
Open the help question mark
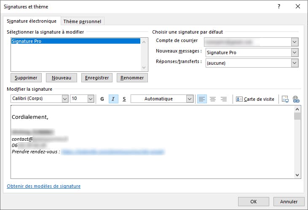(279, 7)
